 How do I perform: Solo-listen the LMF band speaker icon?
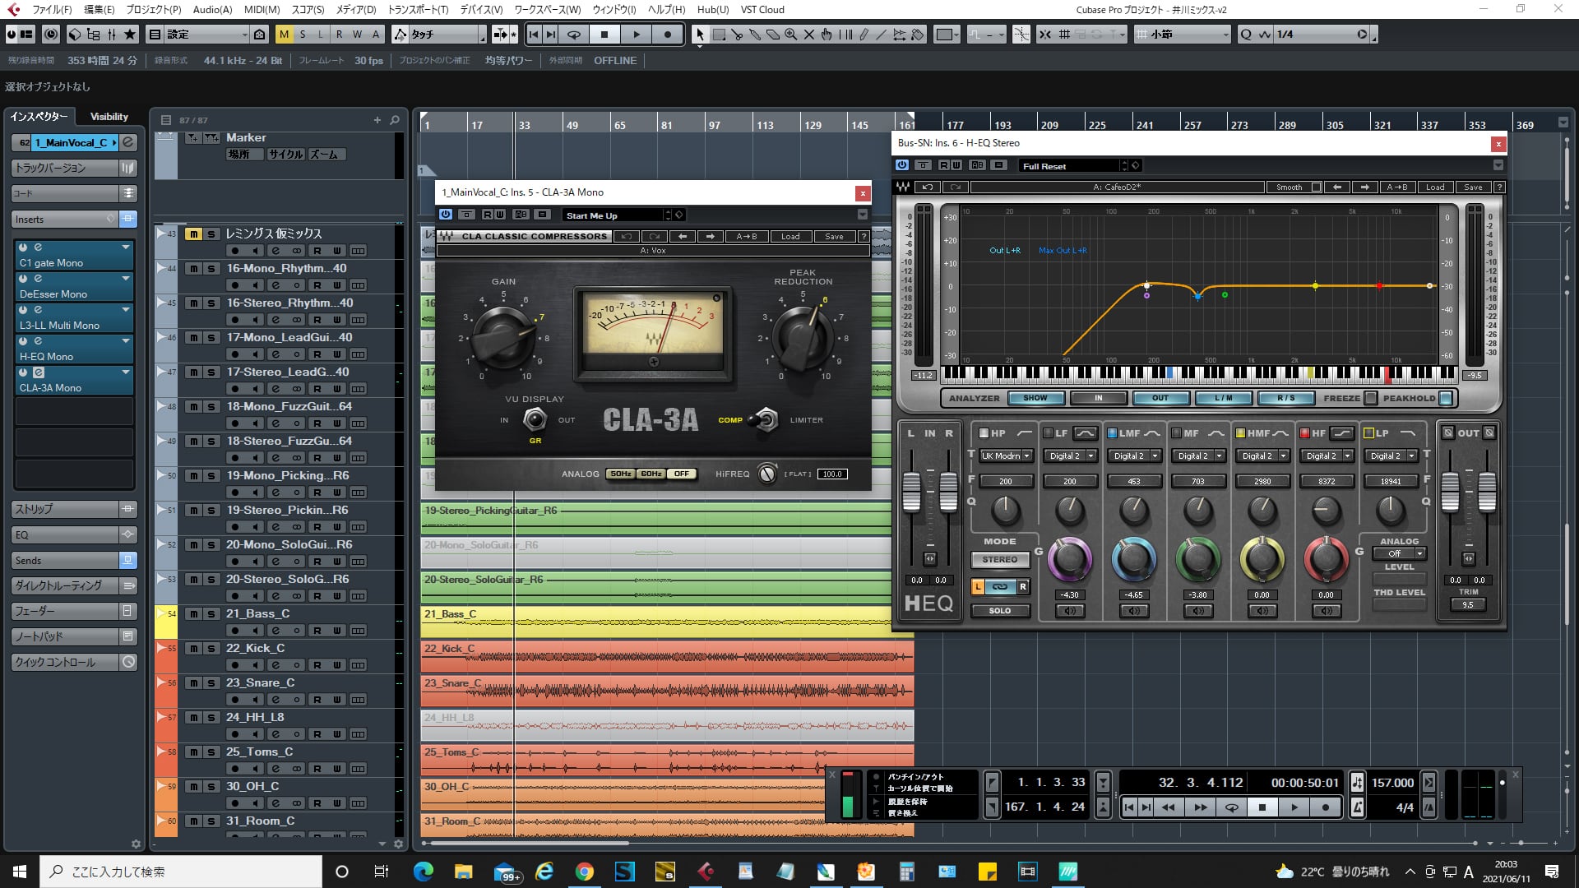point(1133,611)
